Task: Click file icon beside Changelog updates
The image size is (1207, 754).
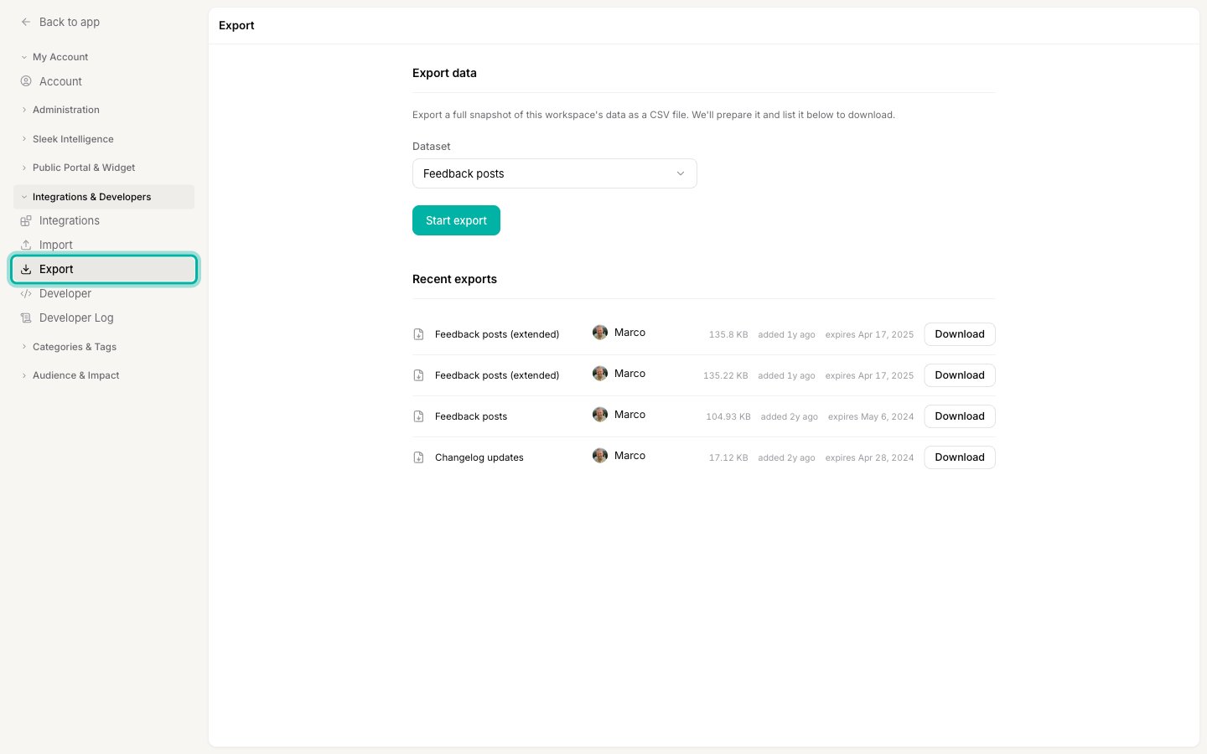Action: 418,457
